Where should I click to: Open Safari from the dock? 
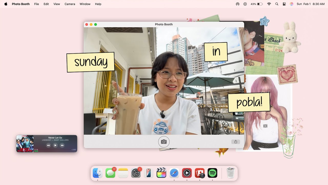pos(174,173)
